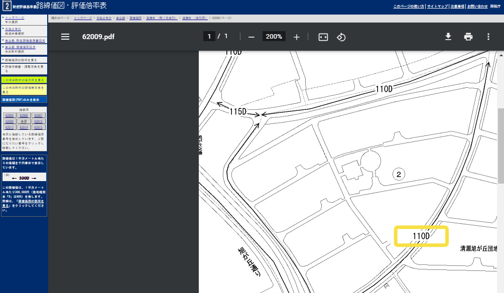
Task: Rotate the PDF counterclockwise
Action: 341,37
